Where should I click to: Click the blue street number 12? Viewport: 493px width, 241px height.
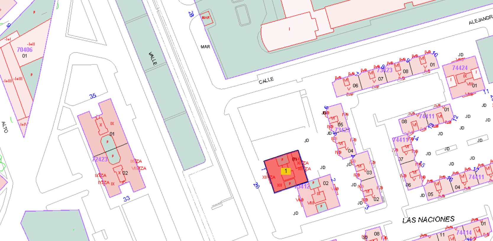coord(455,117)
